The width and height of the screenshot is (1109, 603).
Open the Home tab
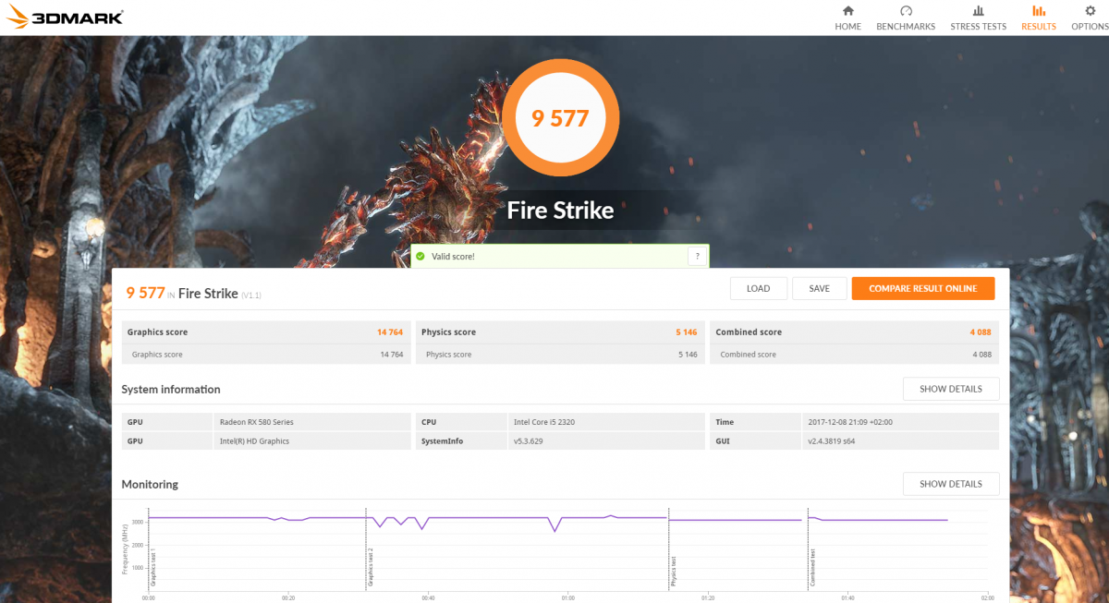click(847, 18)
